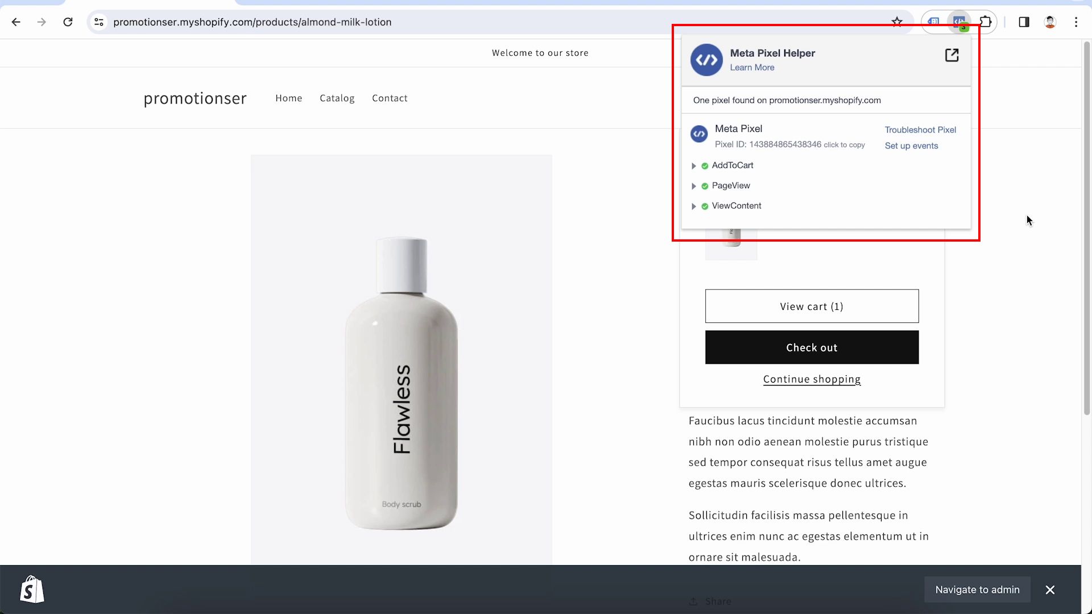Open the Chrome three-dot menu
This screenshot has width=1092, height=614.
click(x=1076, y=22)
